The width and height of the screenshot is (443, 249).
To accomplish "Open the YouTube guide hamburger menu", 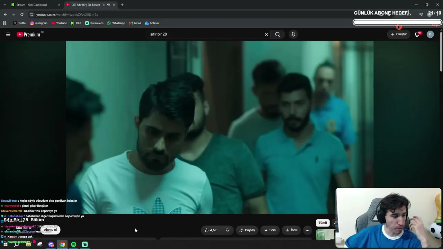I will pos(8,34).
